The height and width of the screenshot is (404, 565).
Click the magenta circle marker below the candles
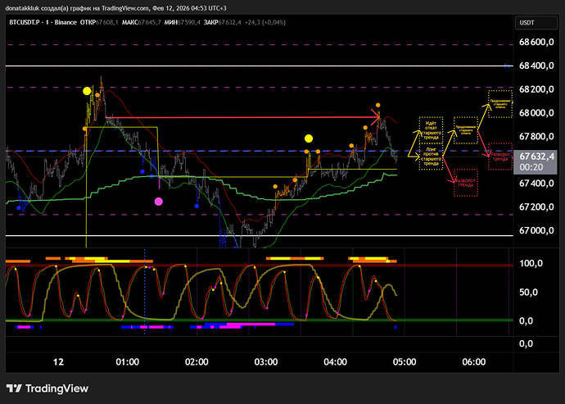[159, 201]
